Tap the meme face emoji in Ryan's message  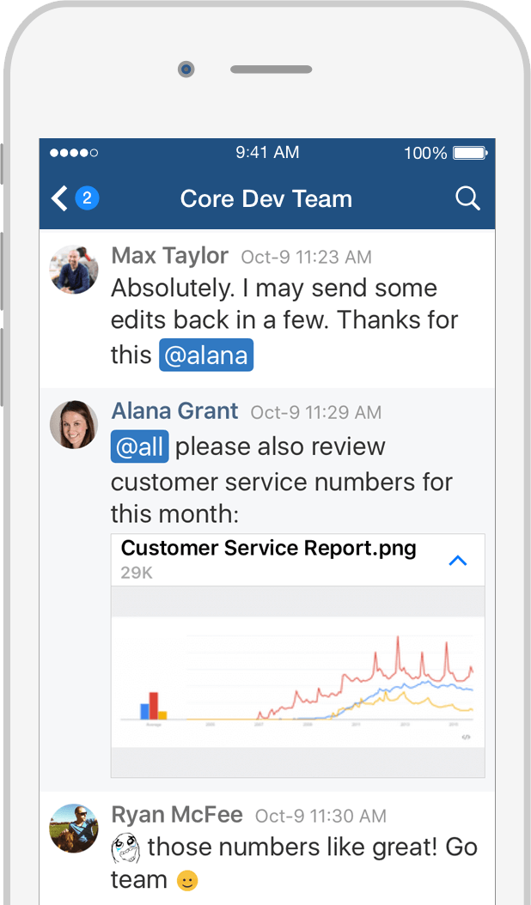[125, 849]
